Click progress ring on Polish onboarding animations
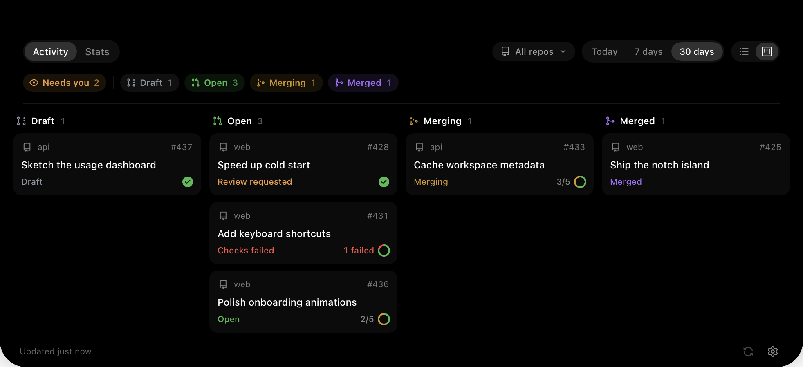Screen dimensions: 803x367 pyautogui.click(x=384, y=319)
